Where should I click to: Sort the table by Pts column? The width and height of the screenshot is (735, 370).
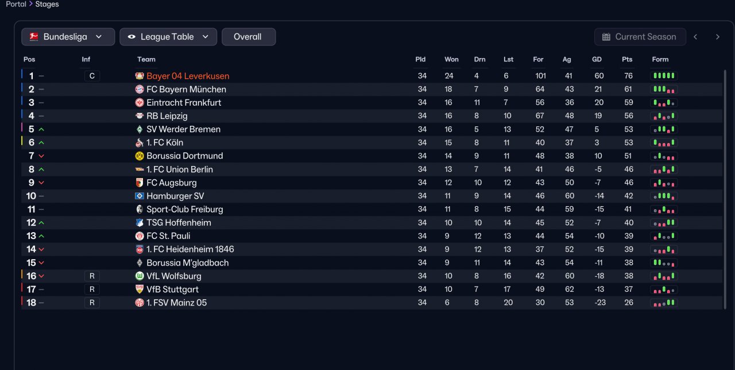click(627, 59)
